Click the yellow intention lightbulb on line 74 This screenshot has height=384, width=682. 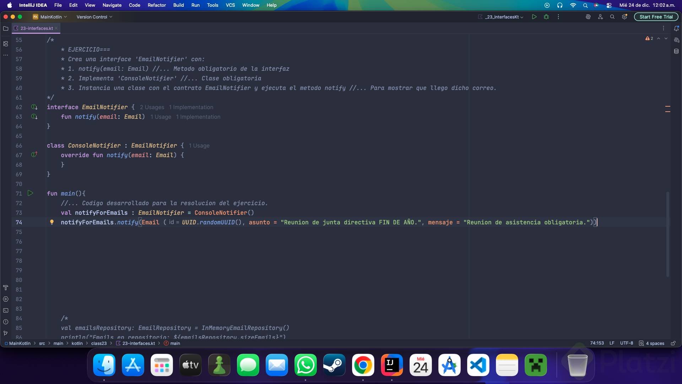tap(52, 222)
